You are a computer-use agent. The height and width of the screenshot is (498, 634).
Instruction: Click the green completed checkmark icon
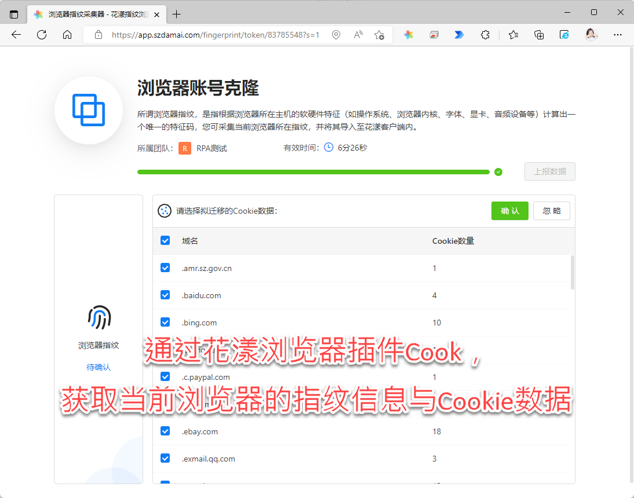[x=498, y=172]
